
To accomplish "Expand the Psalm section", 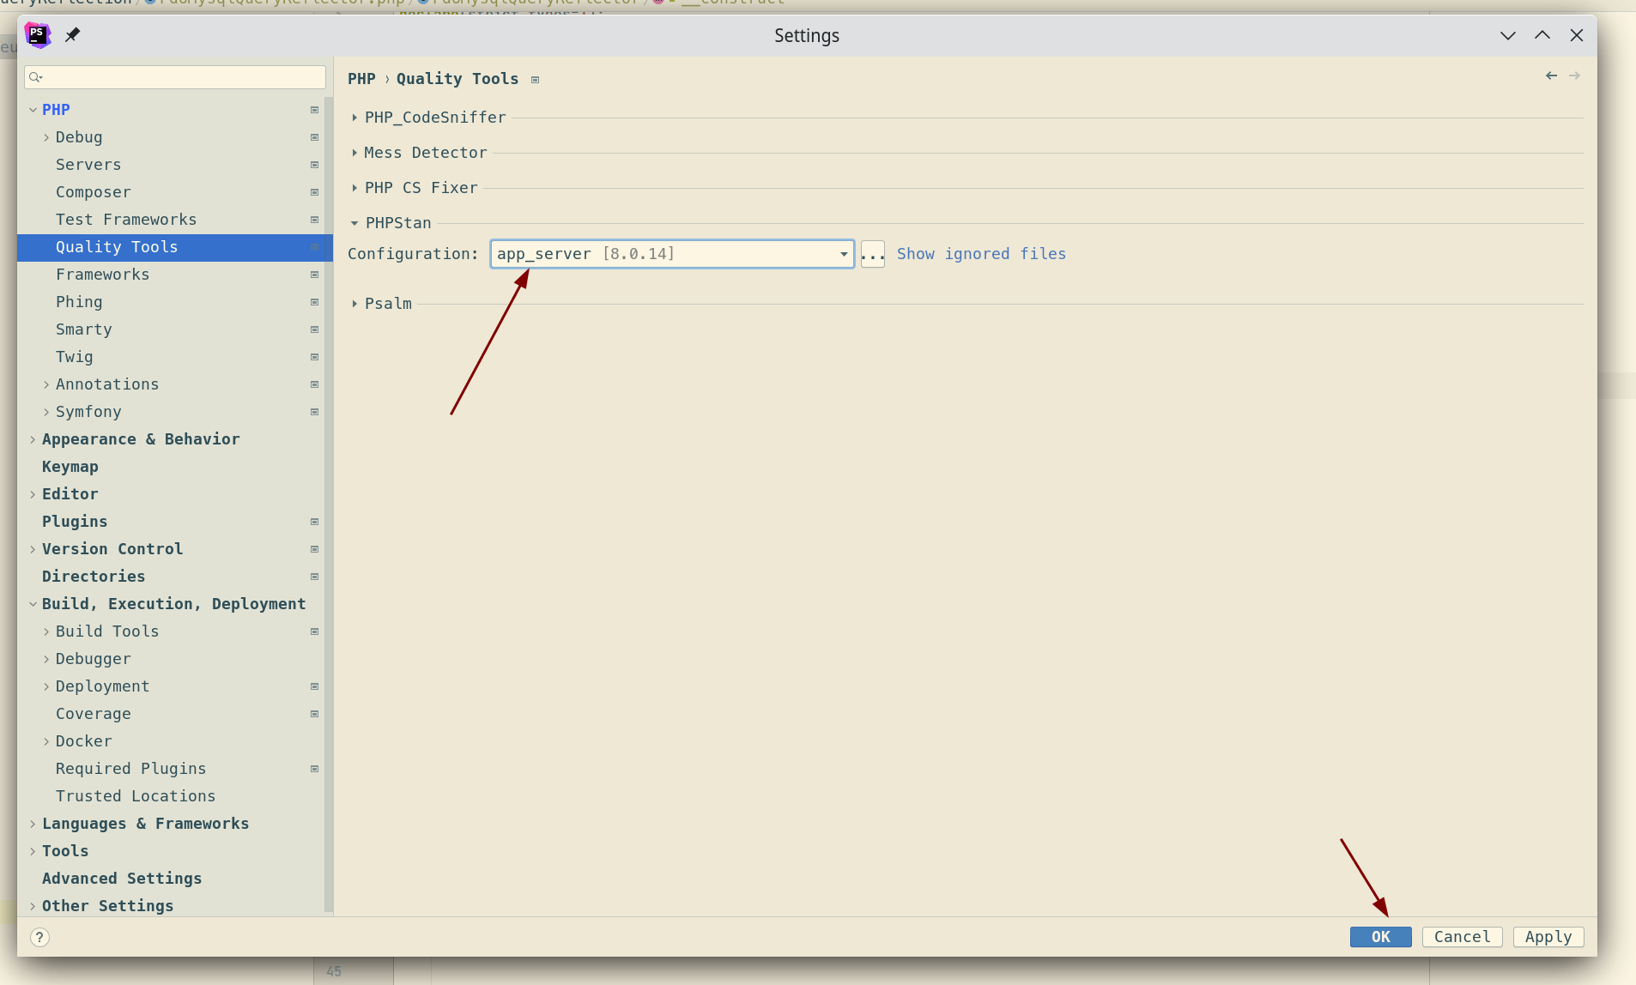I will [354, 303].
